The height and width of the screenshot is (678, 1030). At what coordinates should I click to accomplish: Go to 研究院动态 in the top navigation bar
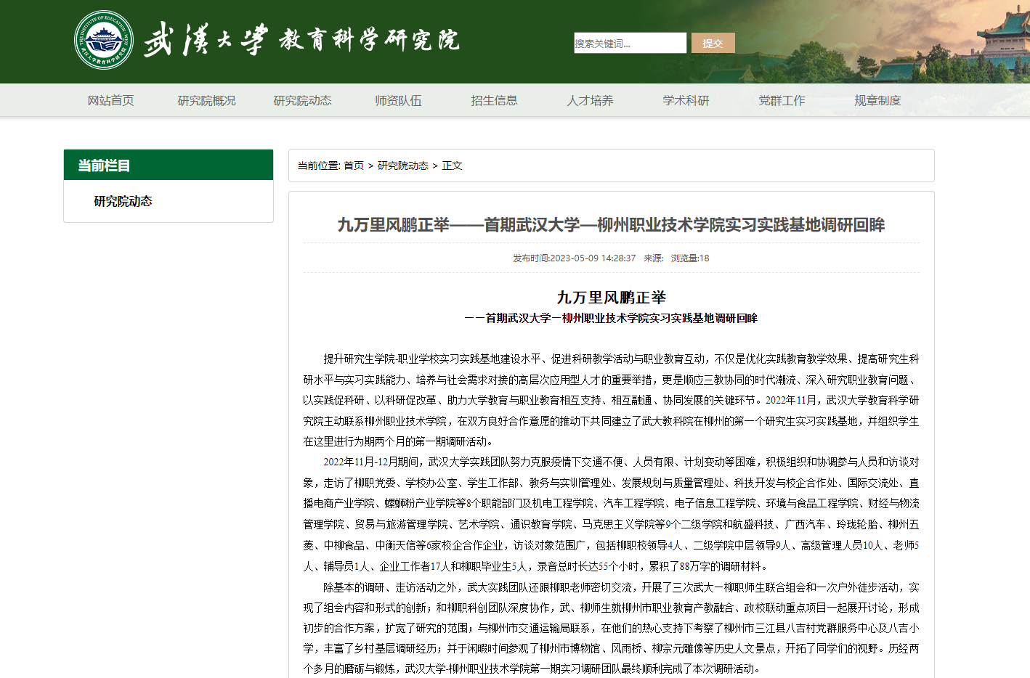coord(302,100)
